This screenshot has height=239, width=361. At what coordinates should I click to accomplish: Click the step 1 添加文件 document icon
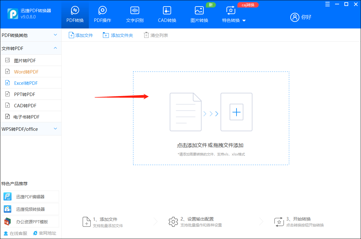[87, 222]
